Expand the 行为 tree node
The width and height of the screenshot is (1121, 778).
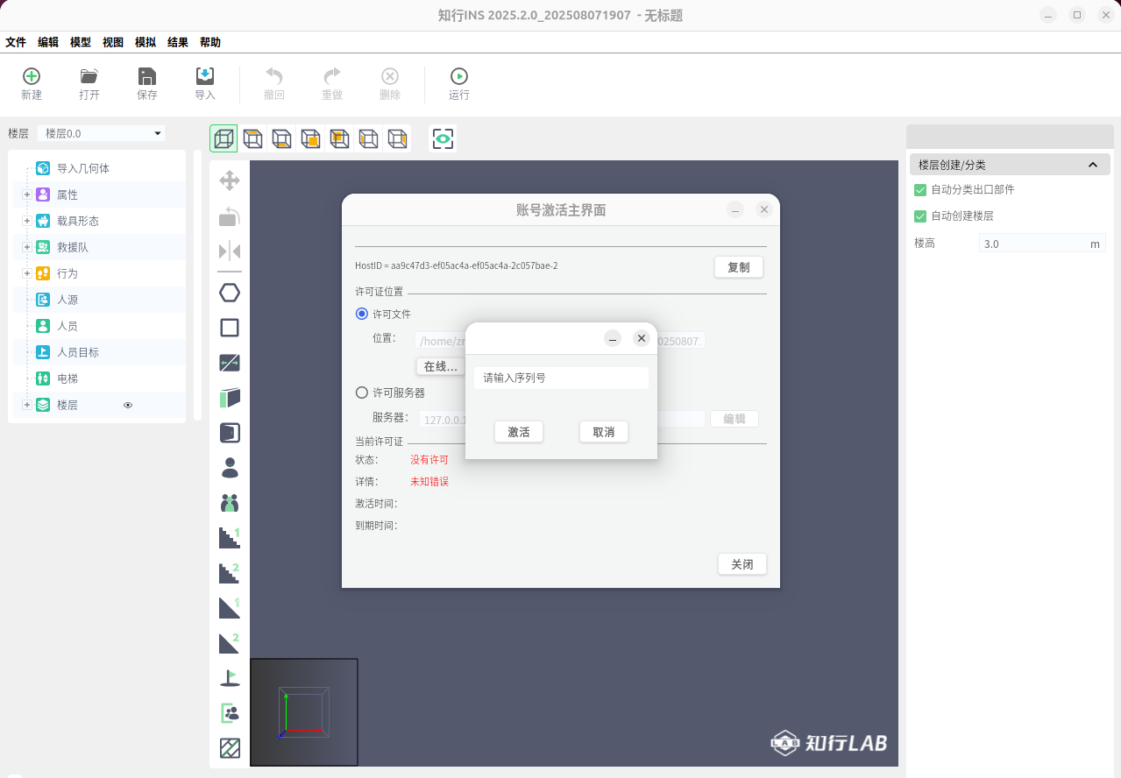point(26,273)
